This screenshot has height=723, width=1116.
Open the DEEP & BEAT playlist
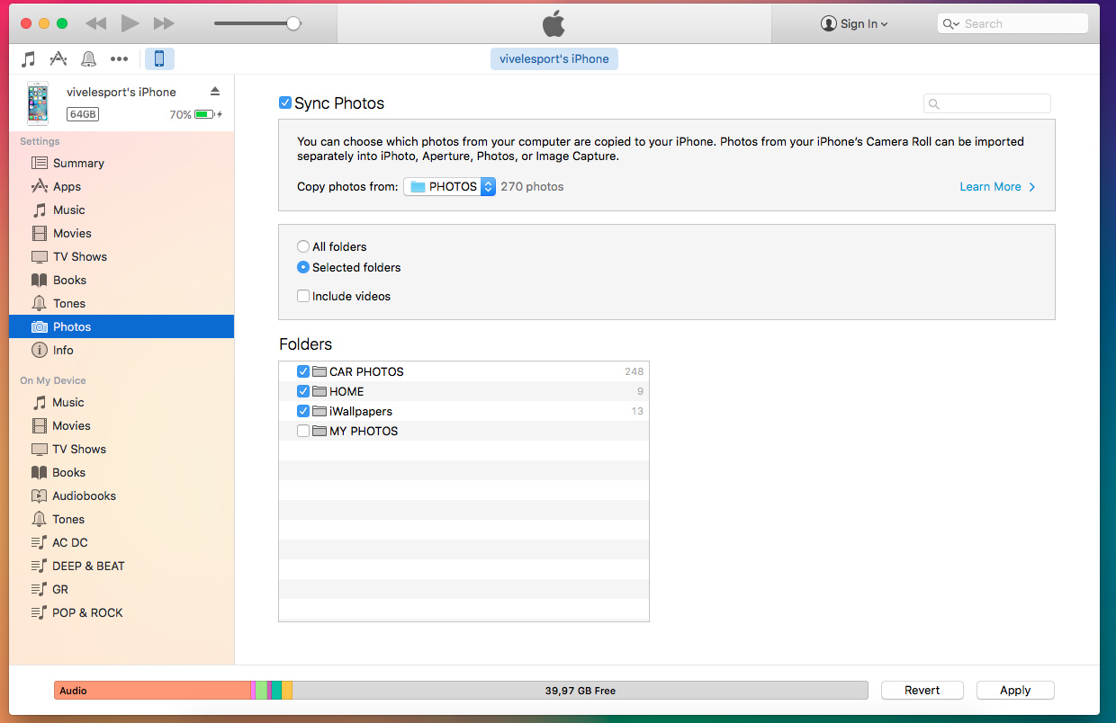[121, 566]
